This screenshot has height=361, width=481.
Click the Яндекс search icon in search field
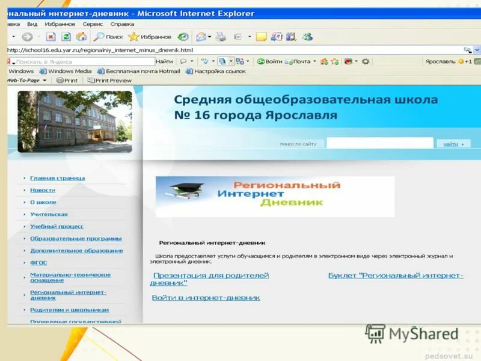7,60
